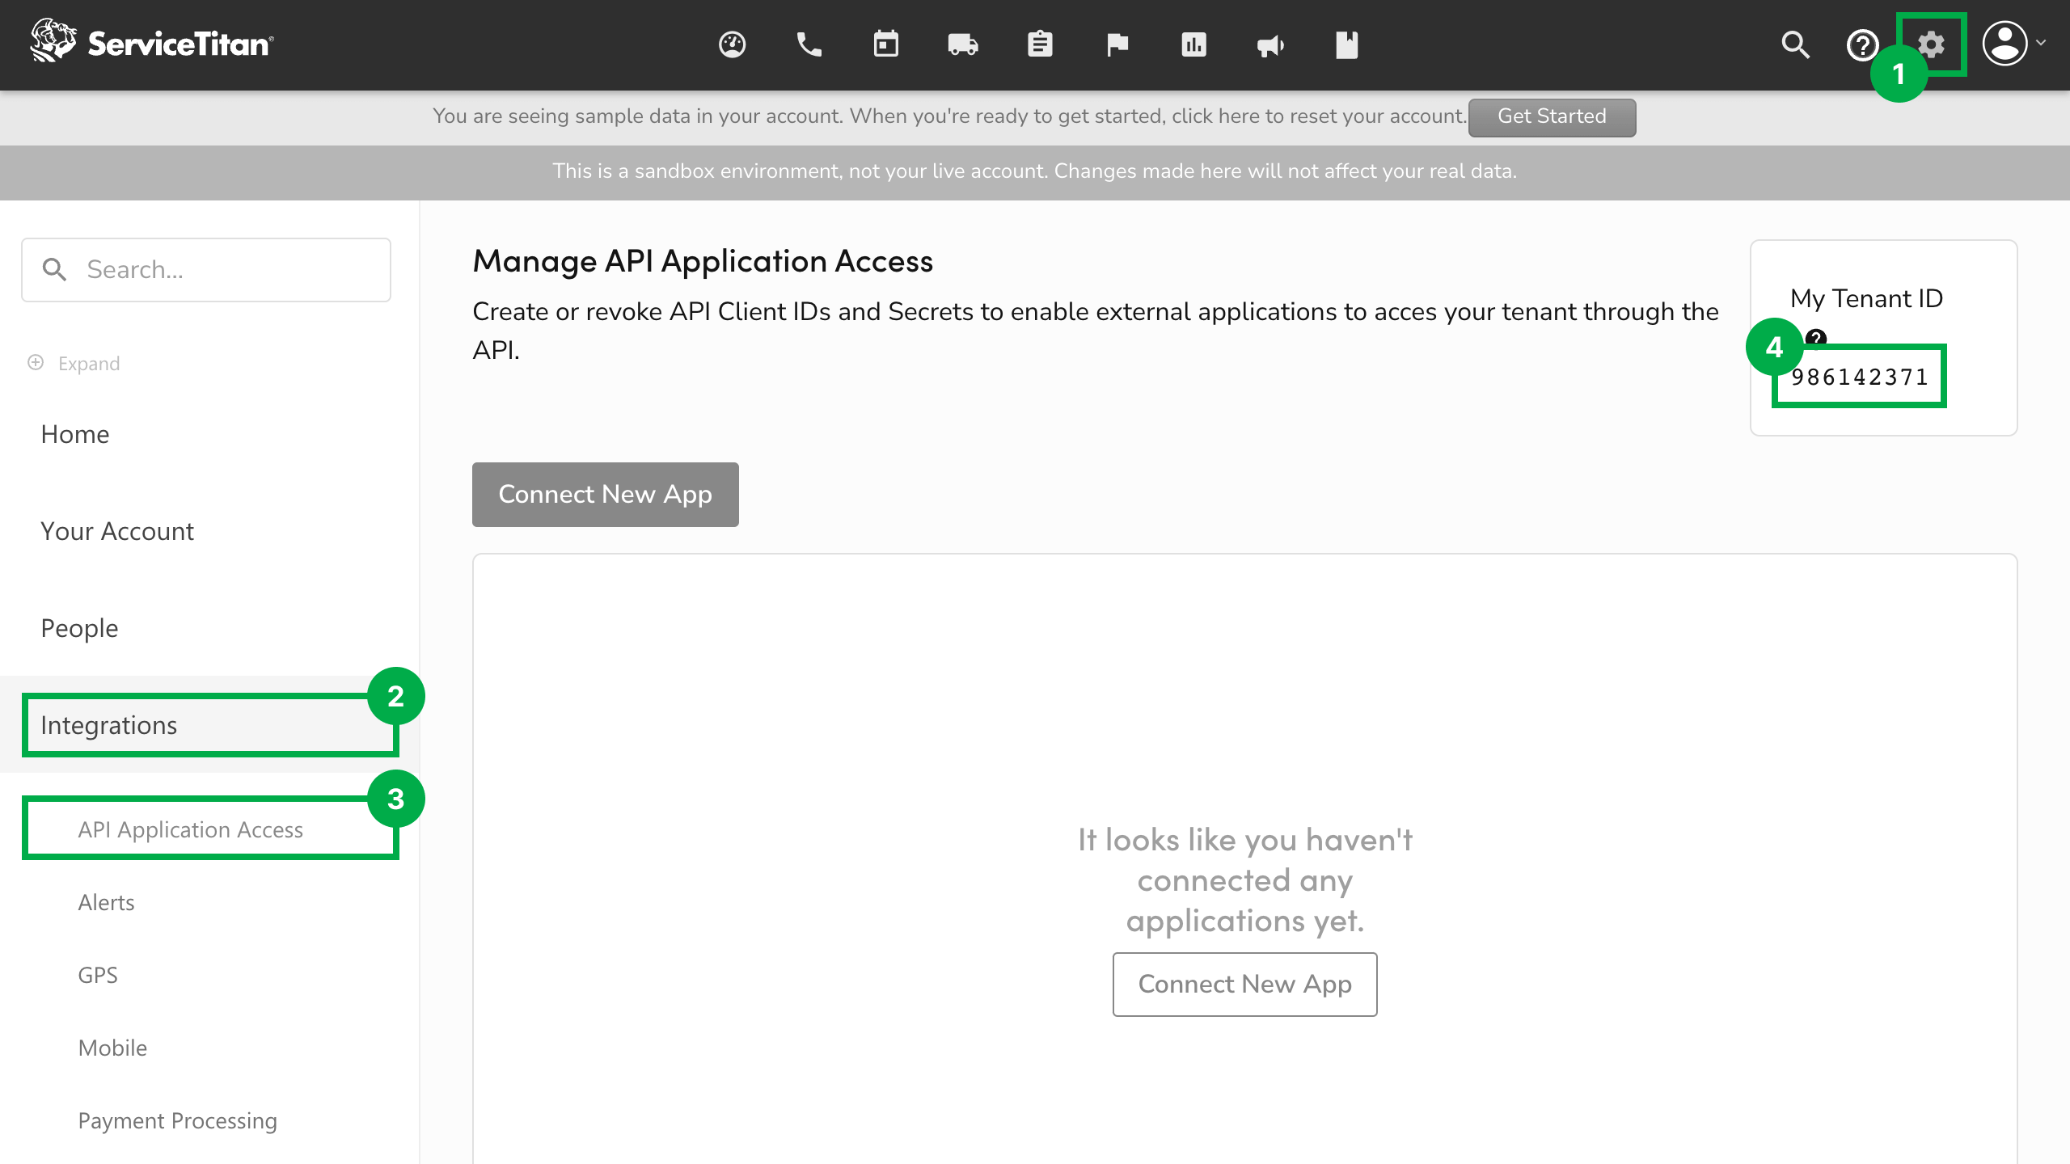Screen dimensions: 2070x1164
Task: Open the book icon in the top bar
Action: (x=1347, y=44)
